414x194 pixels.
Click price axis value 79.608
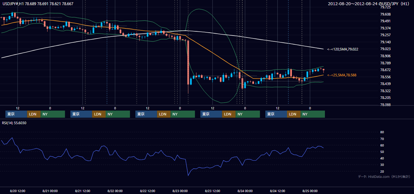pyautogui.click(x=385, y=14)
